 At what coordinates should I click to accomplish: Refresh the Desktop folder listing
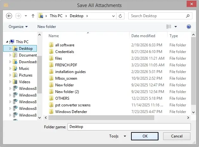pos(120,16)
